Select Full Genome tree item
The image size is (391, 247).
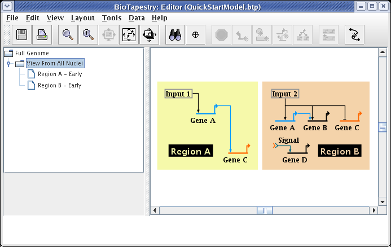pos(32,53)
